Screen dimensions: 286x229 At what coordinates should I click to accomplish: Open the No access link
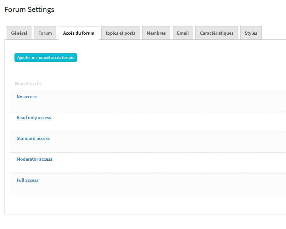point(27,97)
